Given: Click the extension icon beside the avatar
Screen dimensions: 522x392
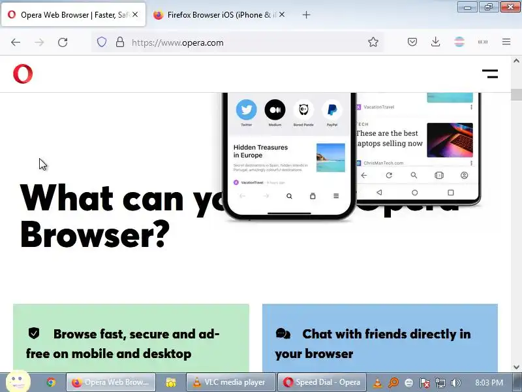Looking at the screenshot, I should tap(483, 42).
